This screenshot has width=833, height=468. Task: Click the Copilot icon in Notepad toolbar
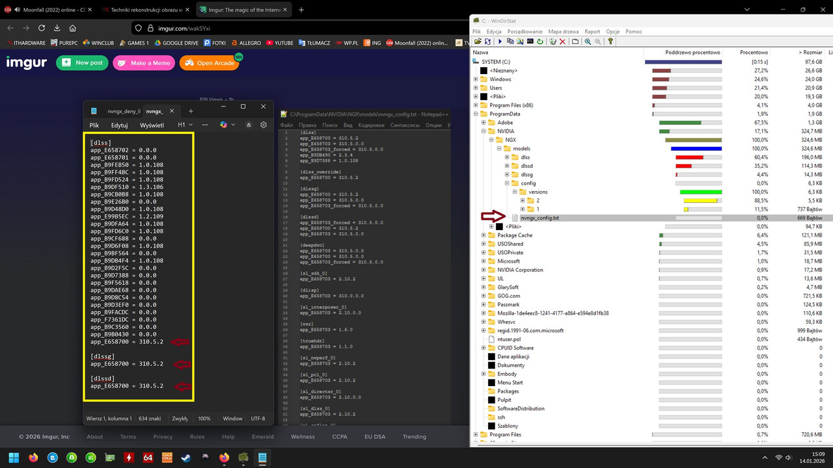click(223, 125)
